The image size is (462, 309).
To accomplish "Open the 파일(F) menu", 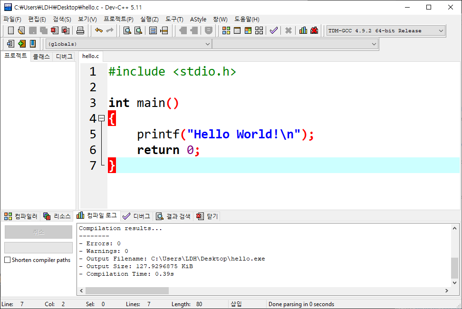I will click(12, 19).
